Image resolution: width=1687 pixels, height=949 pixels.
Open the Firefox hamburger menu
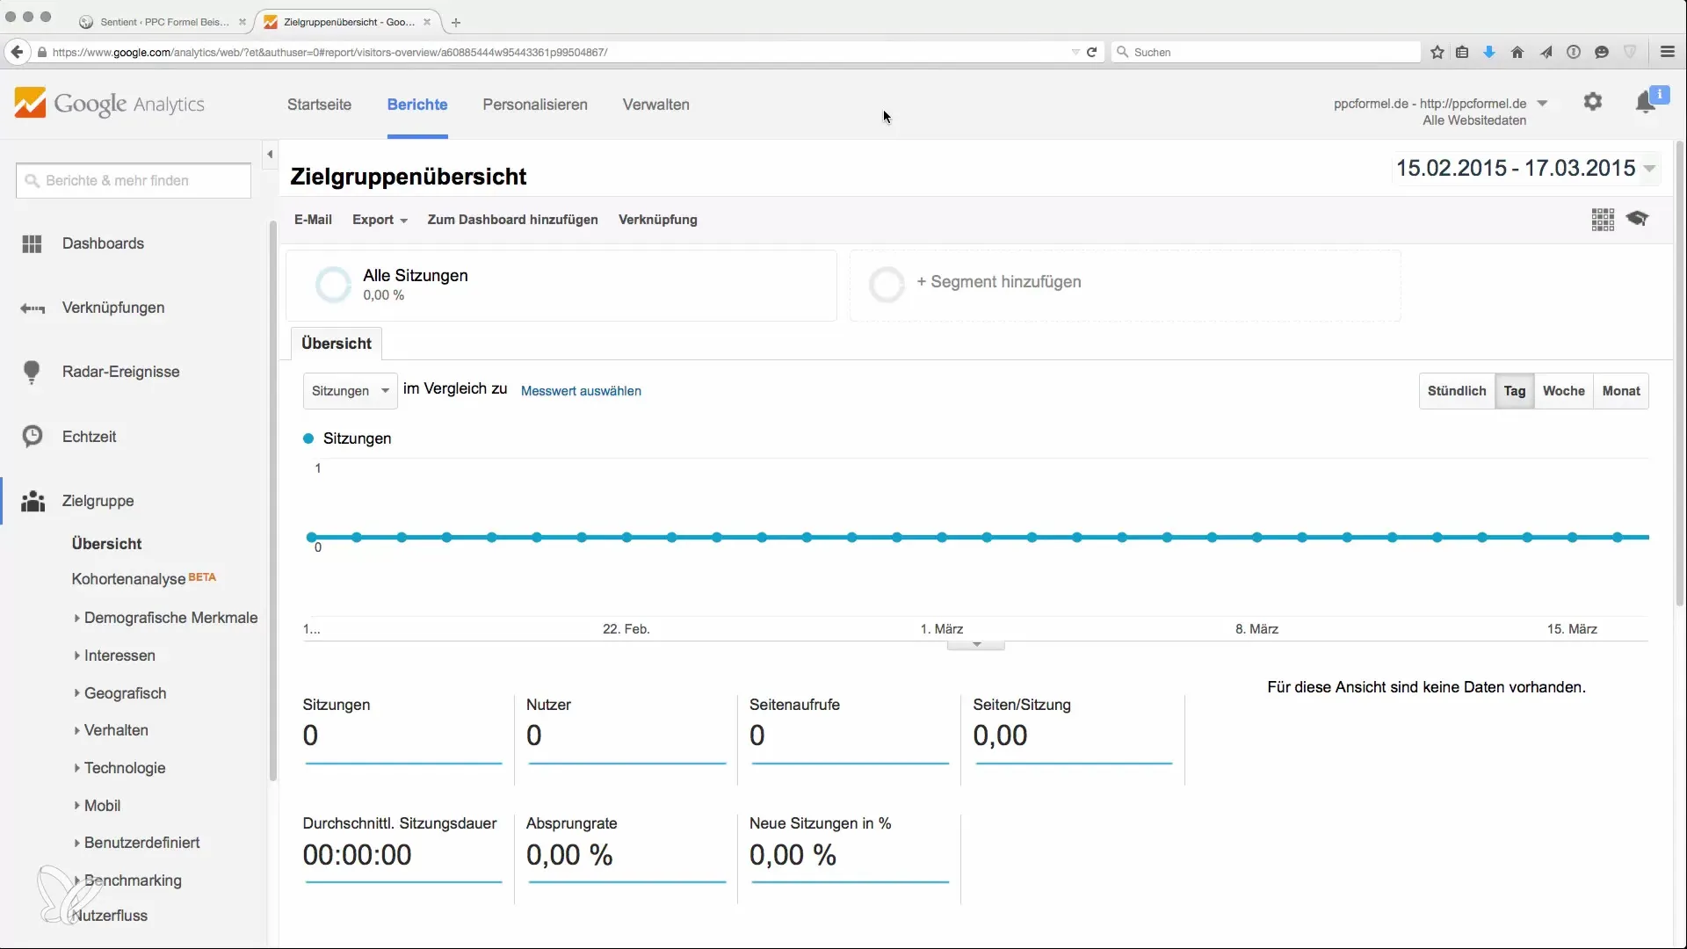tap(1668, 52)
